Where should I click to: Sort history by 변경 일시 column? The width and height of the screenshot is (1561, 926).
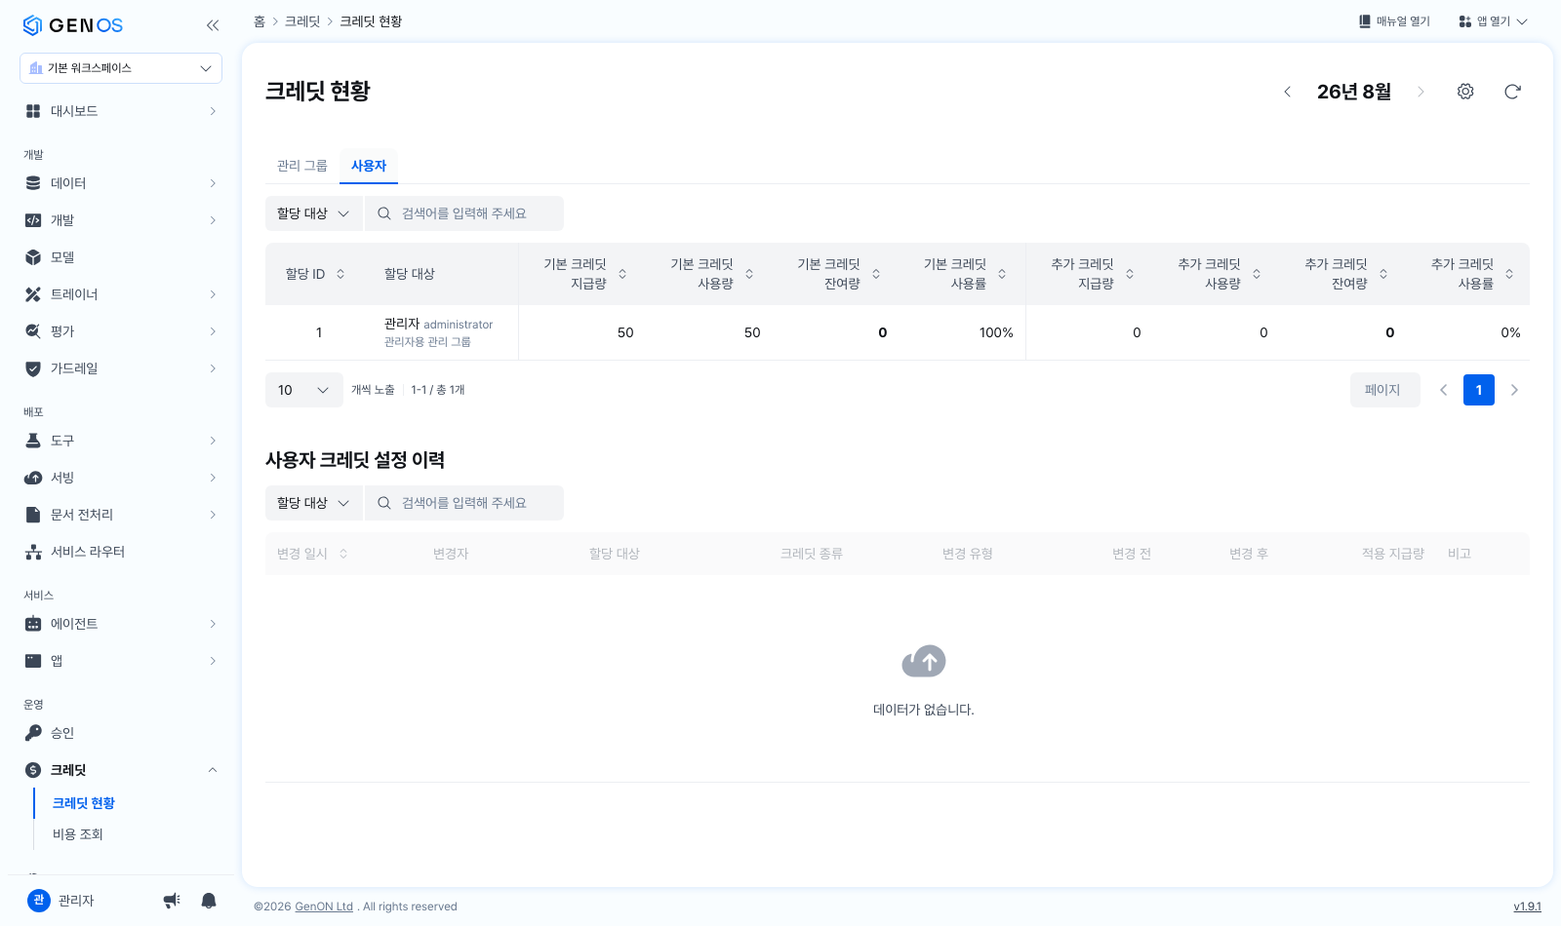312,554
